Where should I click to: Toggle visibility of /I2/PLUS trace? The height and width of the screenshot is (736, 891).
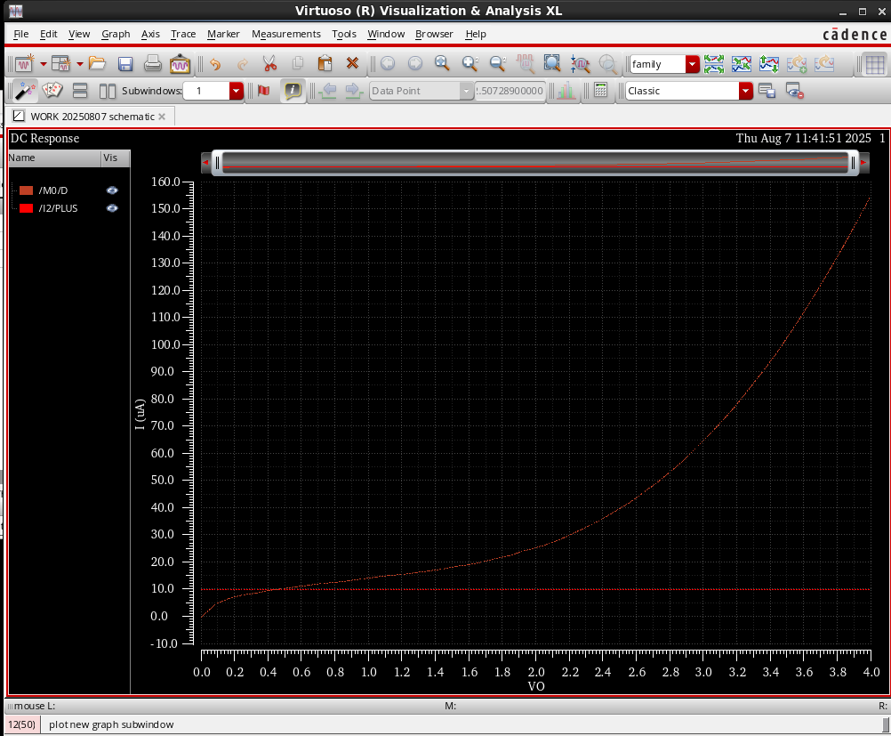pyautogui.click(x=112, y=208)
